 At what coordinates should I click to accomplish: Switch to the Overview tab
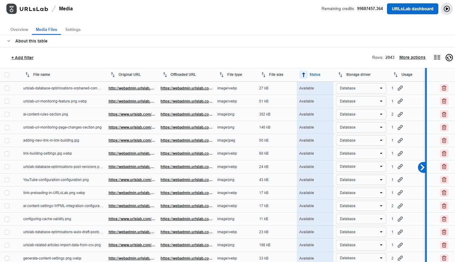pos(19,29)
